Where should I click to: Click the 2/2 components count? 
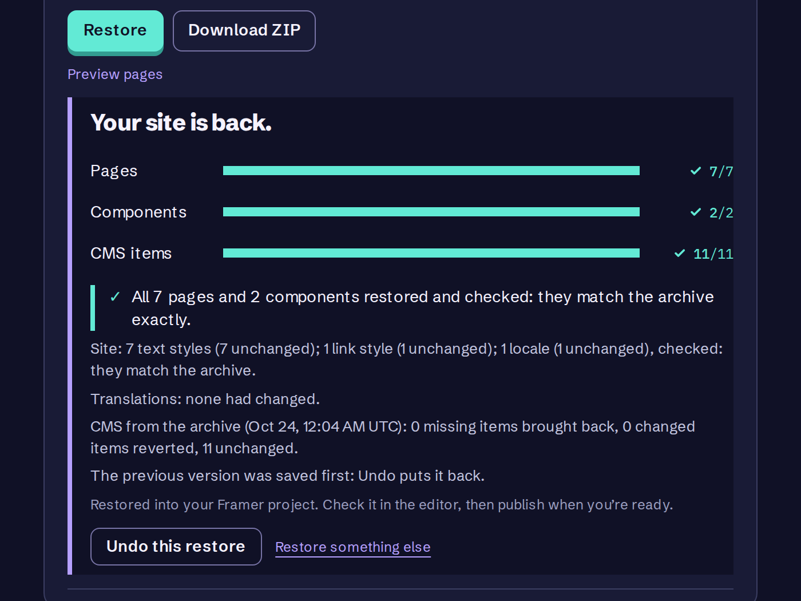[721, 213]
